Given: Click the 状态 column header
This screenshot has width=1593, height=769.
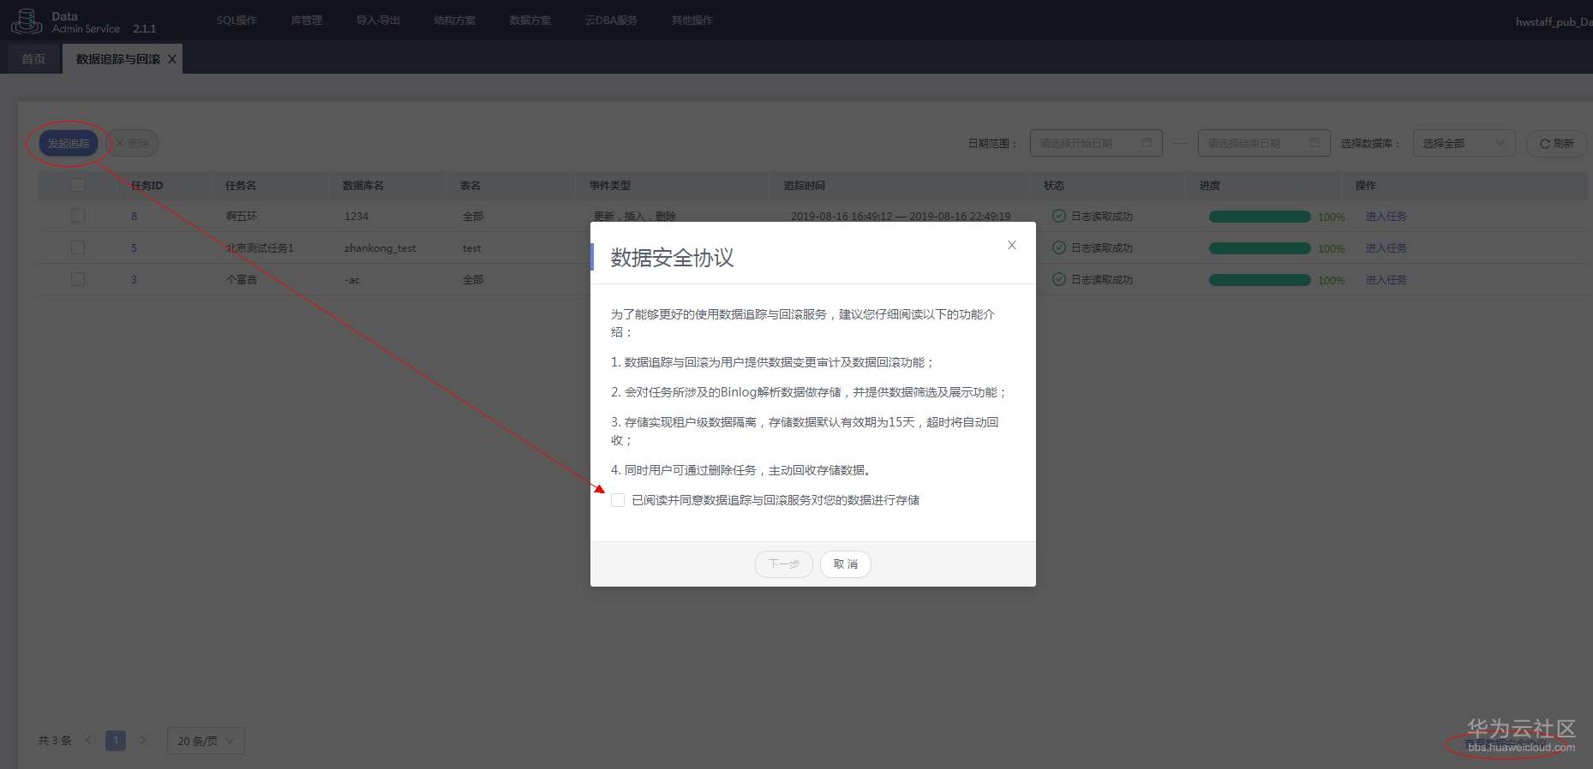Looking at the screenshot, I should click(x=1054, y=185).
